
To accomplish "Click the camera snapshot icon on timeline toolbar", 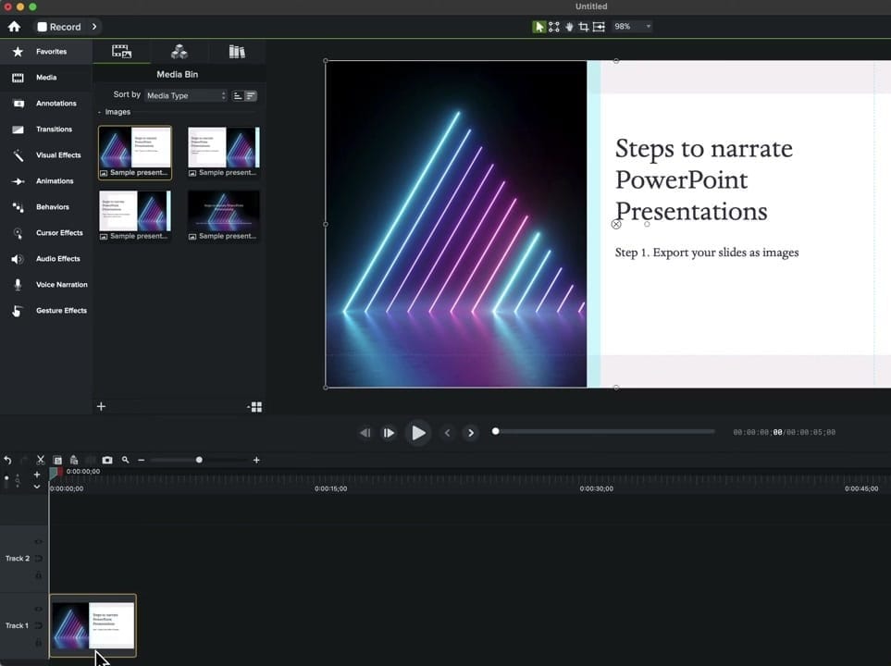I will pos(107,460).
